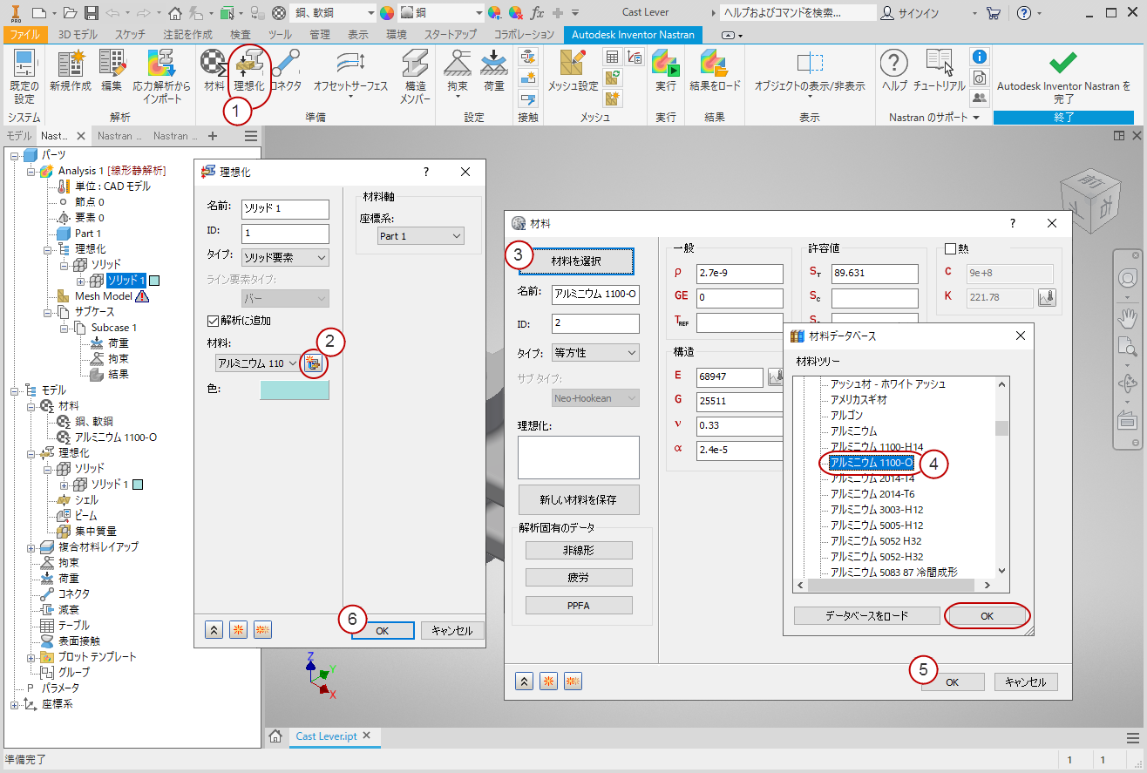Select アルミニウム 2014-T6 in material tree
The width and height of the screenshot is (1147, 773).
[x=872, y=493]
